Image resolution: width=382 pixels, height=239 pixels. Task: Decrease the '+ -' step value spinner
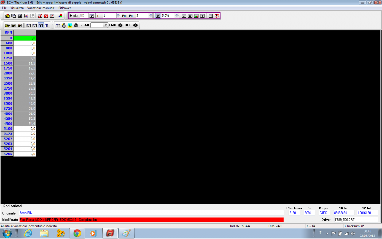point(118,17)
